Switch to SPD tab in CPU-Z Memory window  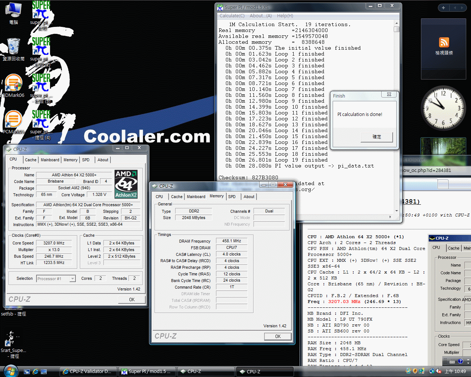click(x=232, y=197)
